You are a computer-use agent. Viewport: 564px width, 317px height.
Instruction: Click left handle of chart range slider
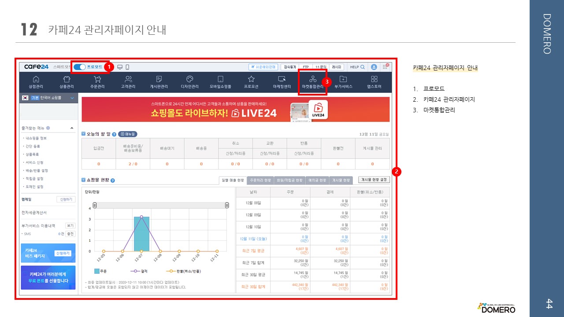[x=94, y=205]
